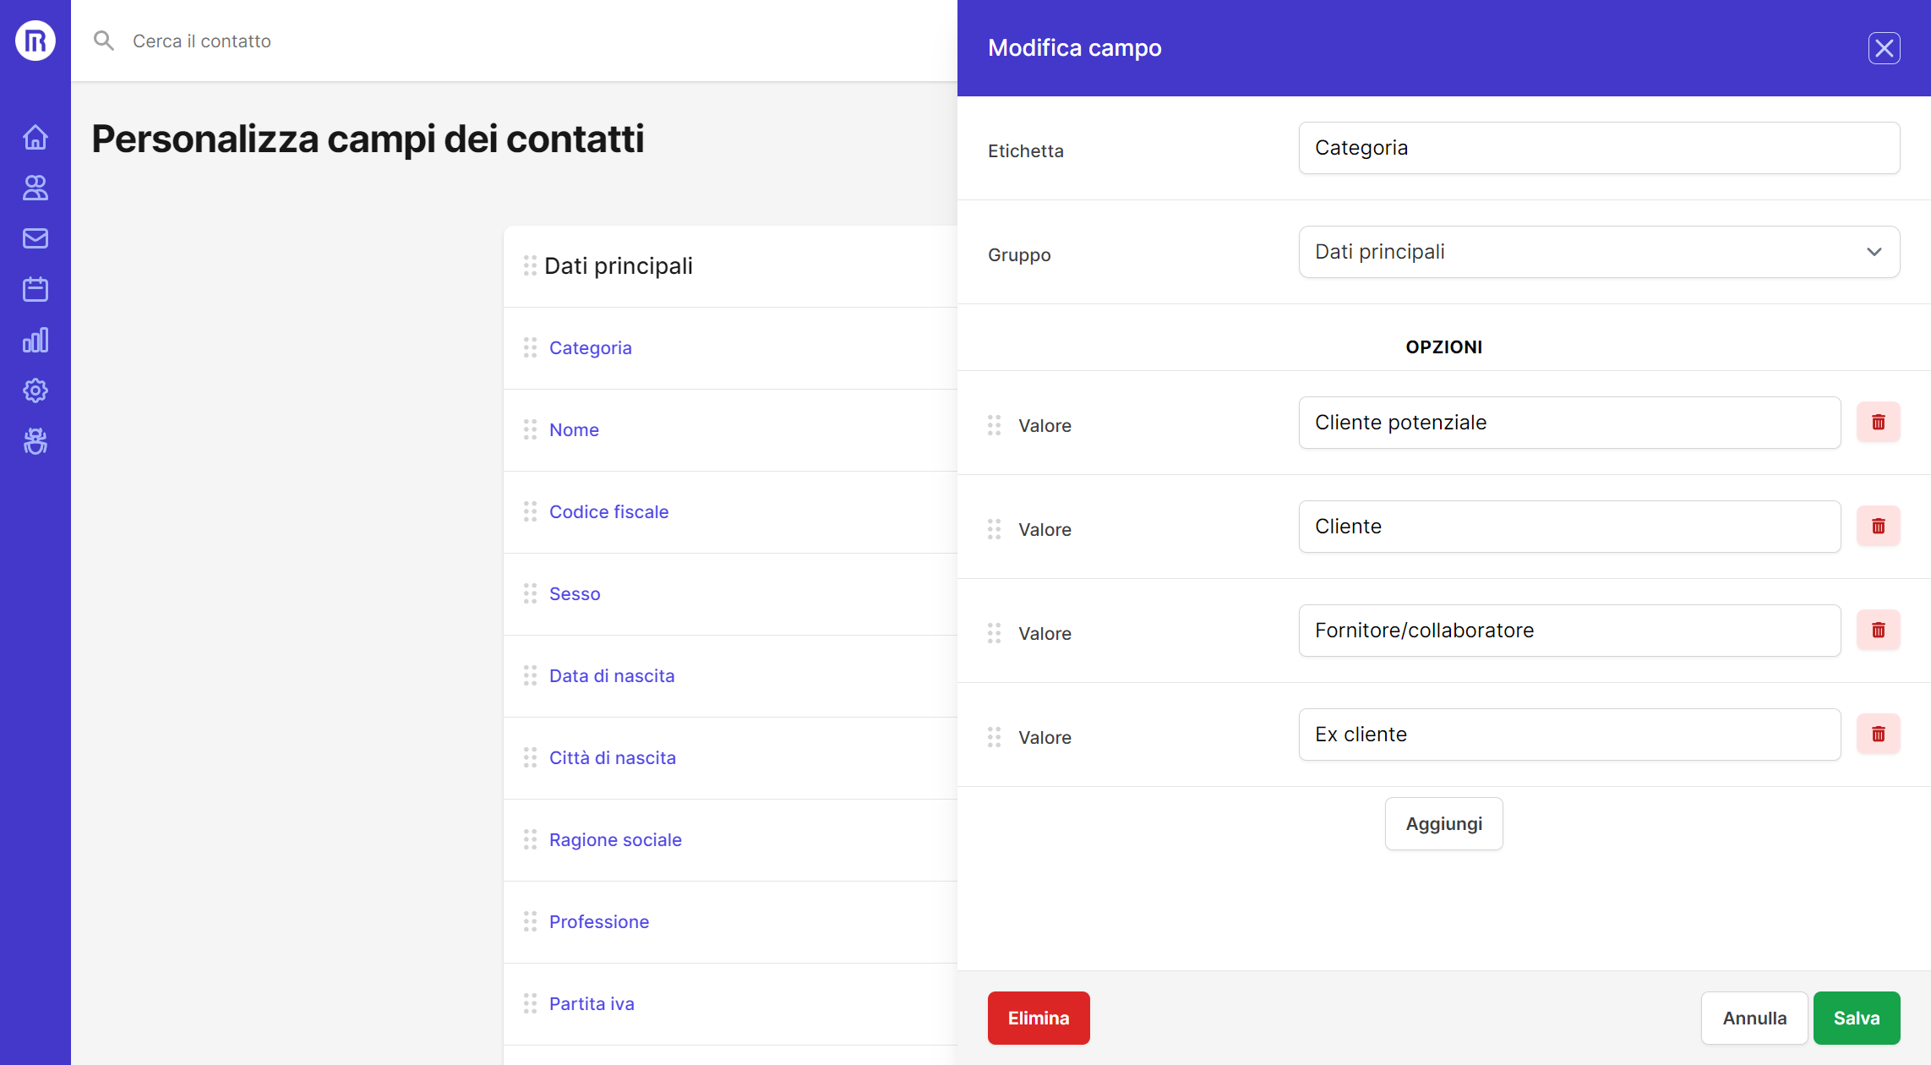Open the contacts people icon in sidebar
The height and width of the screenshot is (1065, 1931).
[35, 188]
